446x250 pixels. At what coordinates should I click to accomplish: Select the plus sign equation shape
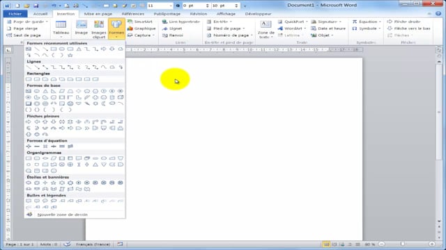(x=29, y=147)
